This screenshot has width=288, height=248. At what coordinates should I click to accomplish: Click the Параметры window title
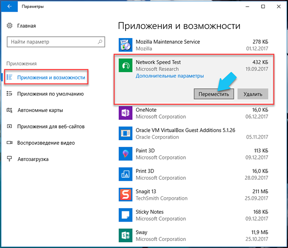click(x=33, y=7)
